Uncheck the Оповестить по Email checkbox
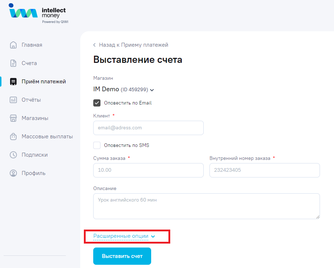 (97, 103)
